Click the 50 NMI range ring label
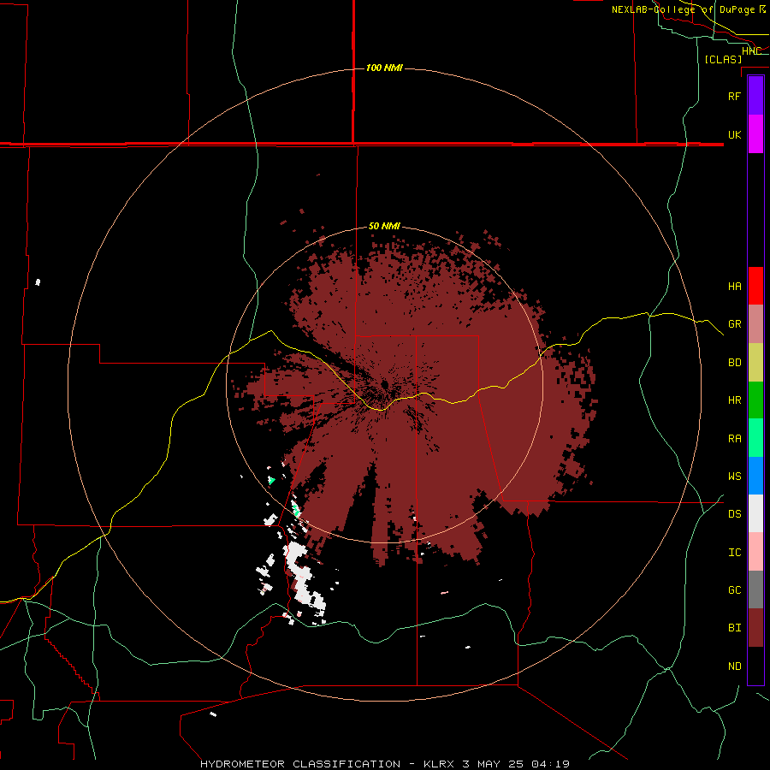The height and width of the screenshot is (770, 770). click(x=384, y=226)
